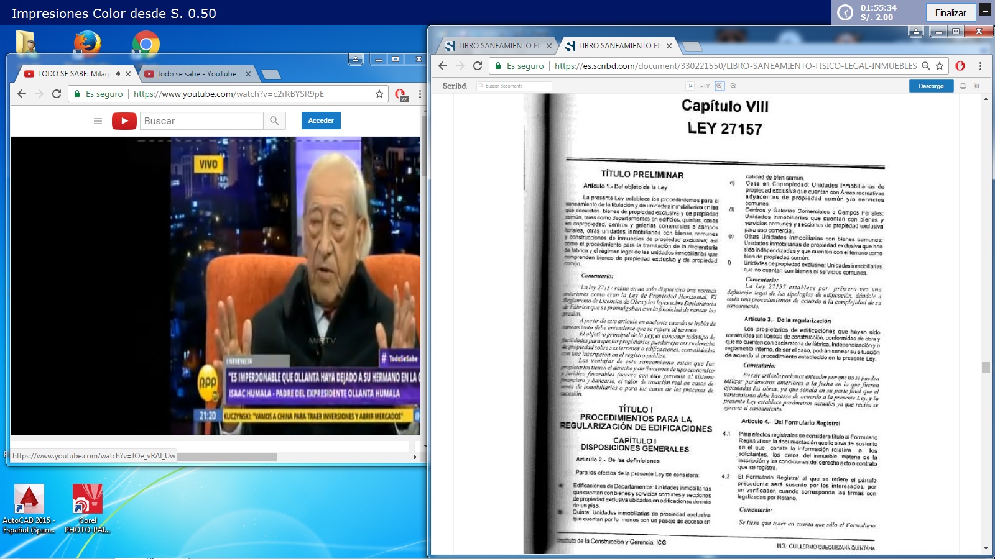Bookmark the Scribd page with the star
Viewport: 995px width, 559px height.
point(940,66)
